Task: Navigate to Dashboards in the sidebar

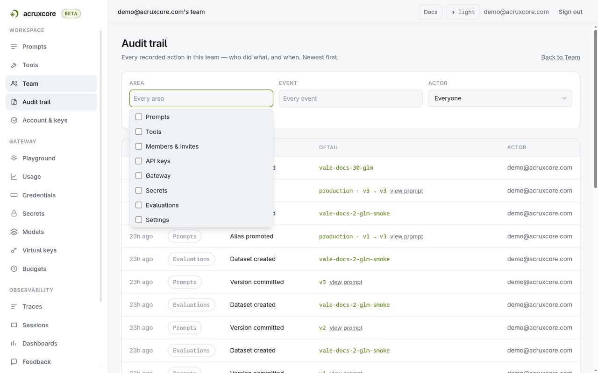Action: coord(51,344)
